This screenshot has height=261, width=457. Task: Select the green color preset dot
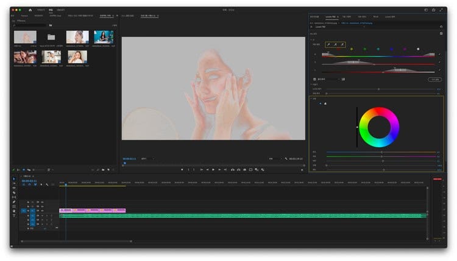point(365,49)
